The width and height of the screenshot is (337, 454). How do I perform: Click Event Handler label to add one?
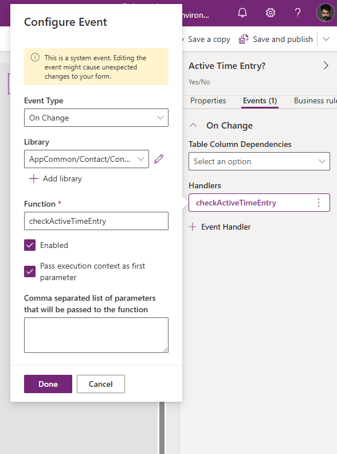coord(226,227)
